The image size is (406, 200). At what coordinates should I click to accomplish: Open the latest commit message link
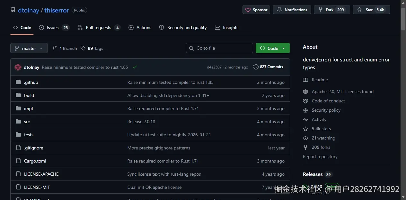point(85,67)
